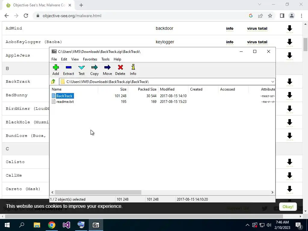The height and width of the screenshot is (231, 308).
Task: Download the BadBunny sample arrow
Action: 290,95
